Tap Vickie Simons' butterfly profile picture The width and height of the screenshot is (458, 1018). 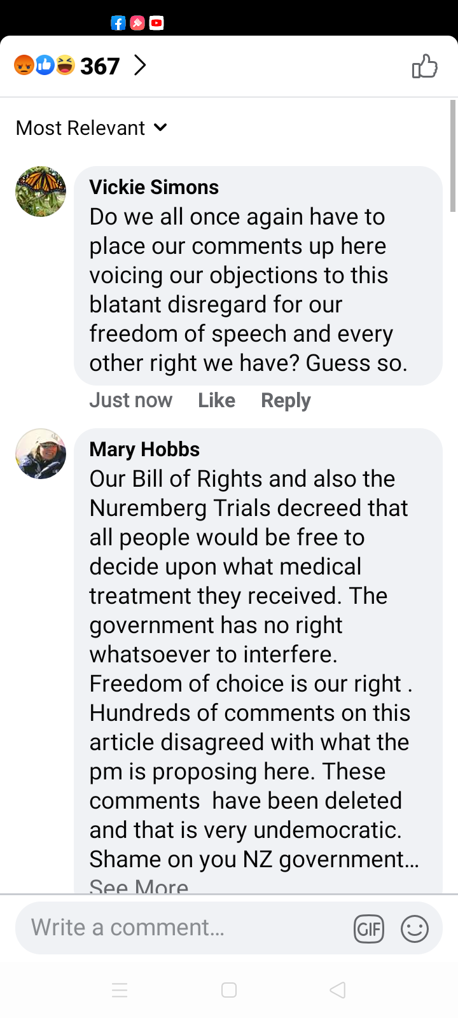41,192
